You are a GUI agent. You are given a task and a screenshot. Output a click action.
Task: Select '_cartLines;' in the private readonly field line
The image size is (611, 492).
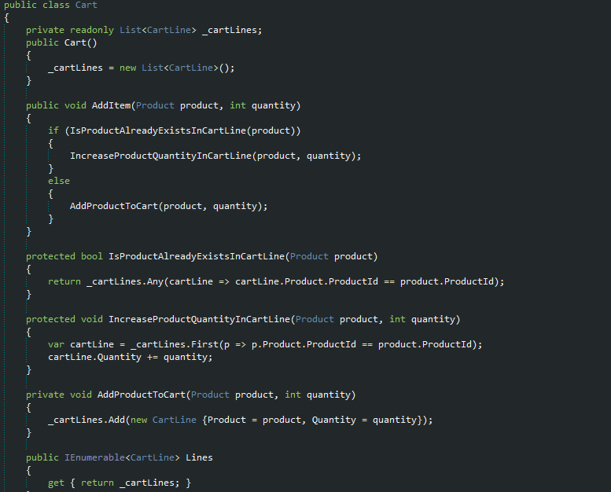click(232, 30)
